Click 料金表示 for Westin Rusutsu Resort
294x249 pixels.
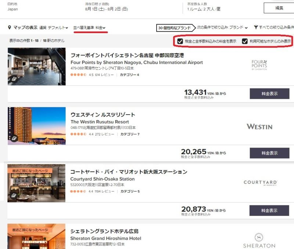(269, 153)
